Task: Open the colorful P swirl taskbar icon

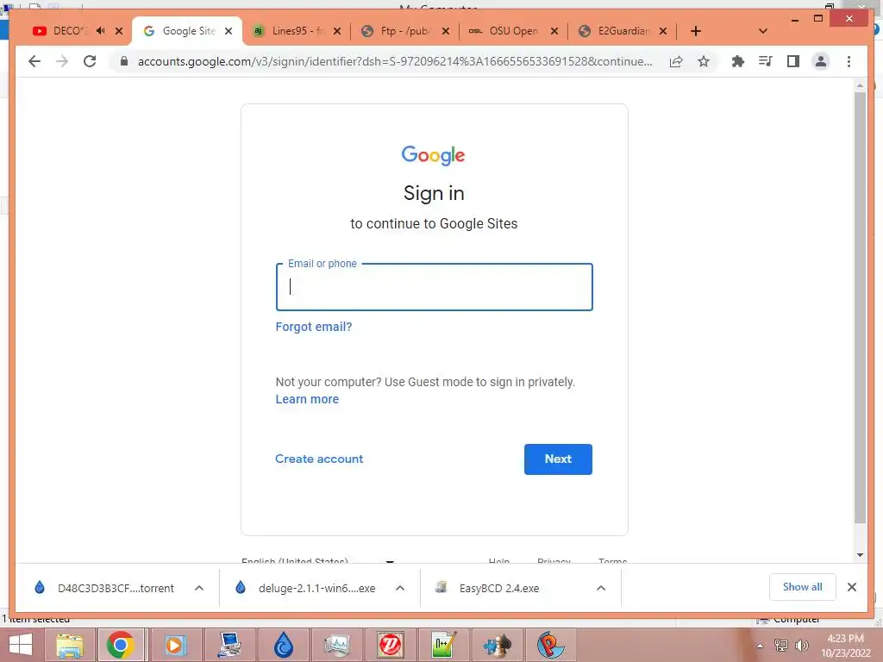Action: click(551, 645)
